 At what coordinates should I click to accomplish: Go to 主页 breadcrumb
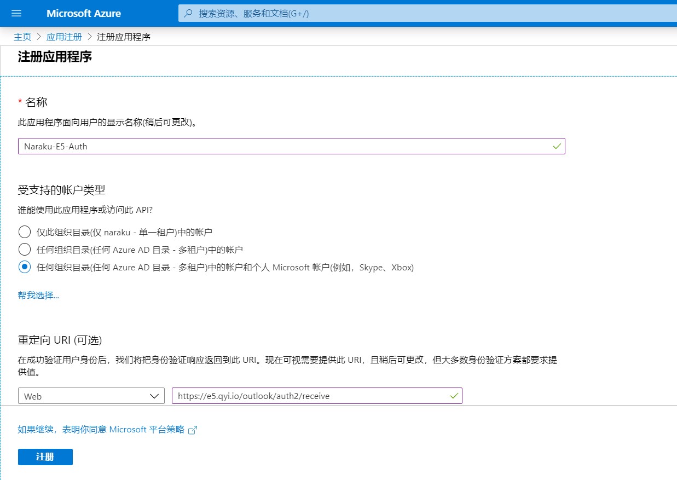(22, 37)
